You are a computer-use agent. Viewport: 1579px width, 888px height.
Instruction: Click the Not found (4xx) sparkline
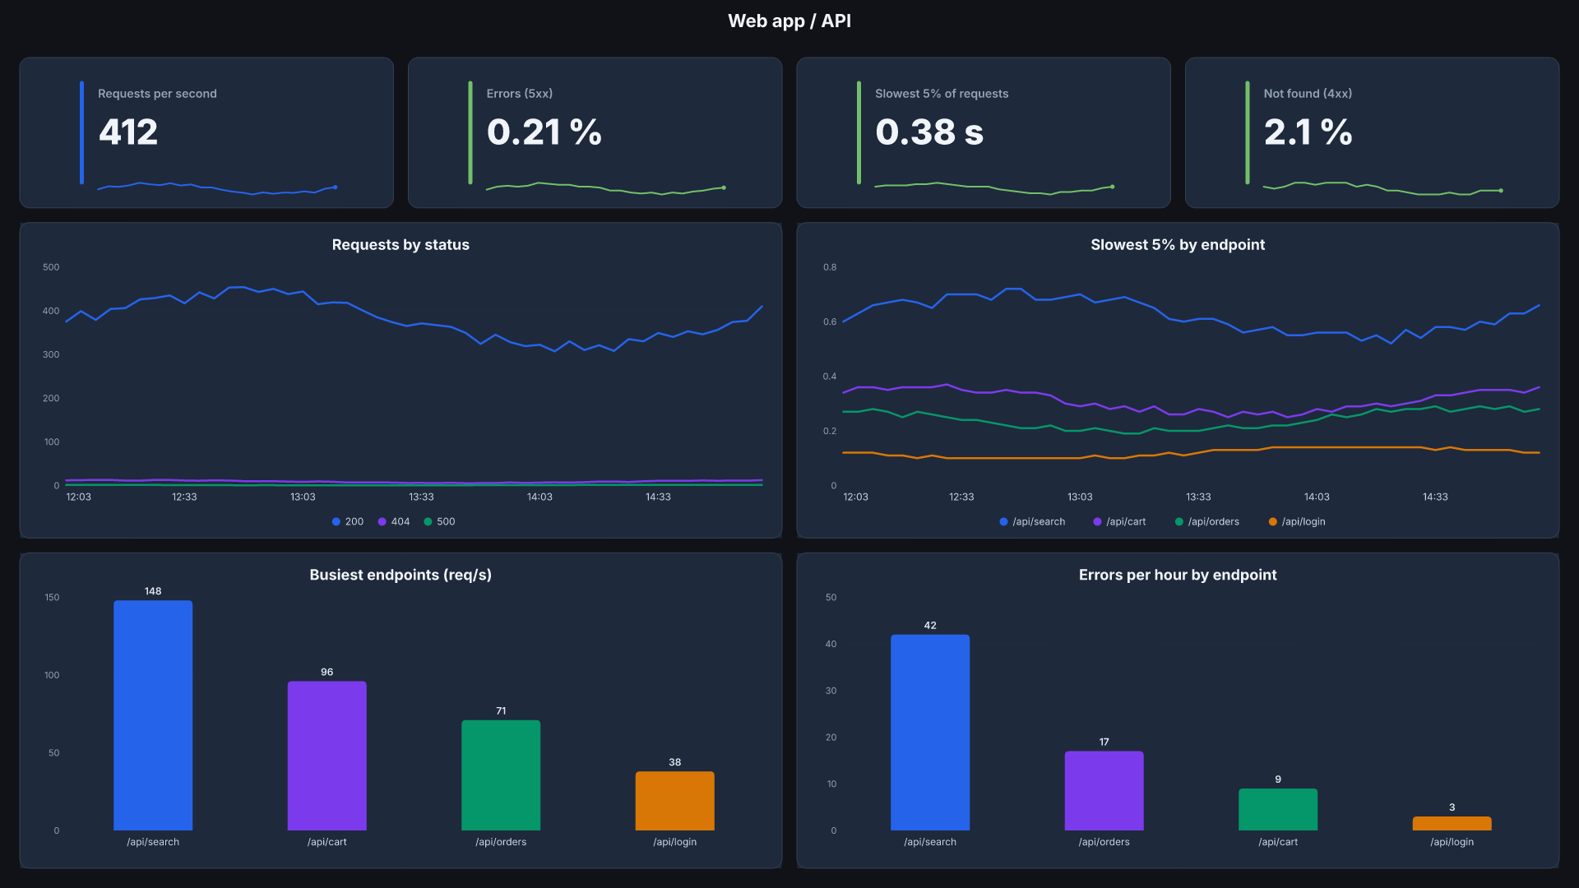[1383, 188]
